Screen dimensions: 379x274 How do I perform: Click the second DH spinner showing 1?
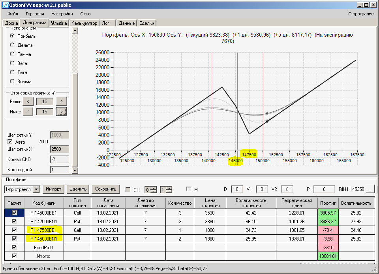coord(166,190)
